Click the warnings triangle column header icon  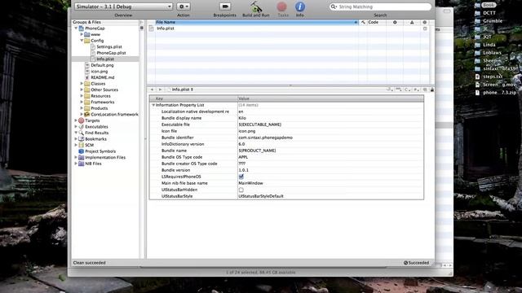(412, 22)
